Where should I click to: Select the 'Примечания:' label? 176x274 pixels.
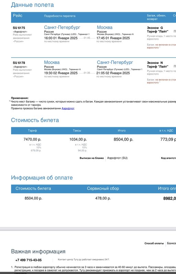(20, 98)
